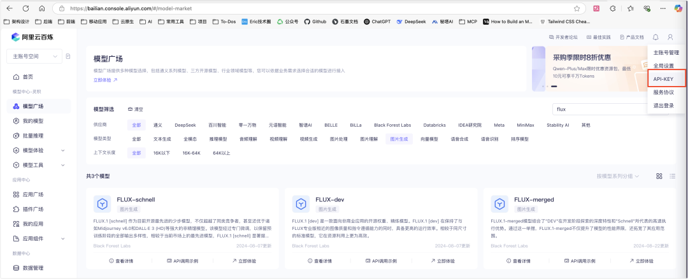Click the FLUX-dev model cube icon
The height and width of the screenshot is (279, 688).
coord(301,204)
